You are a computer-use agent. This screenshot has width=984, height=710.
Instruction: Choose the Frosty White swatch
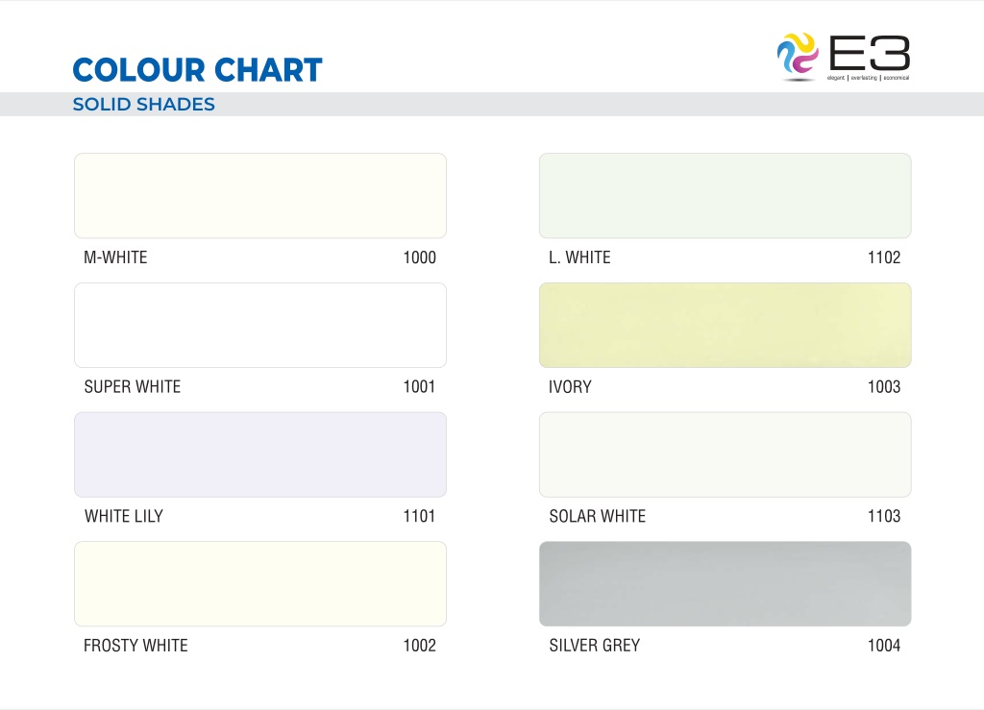click(260, 584)
